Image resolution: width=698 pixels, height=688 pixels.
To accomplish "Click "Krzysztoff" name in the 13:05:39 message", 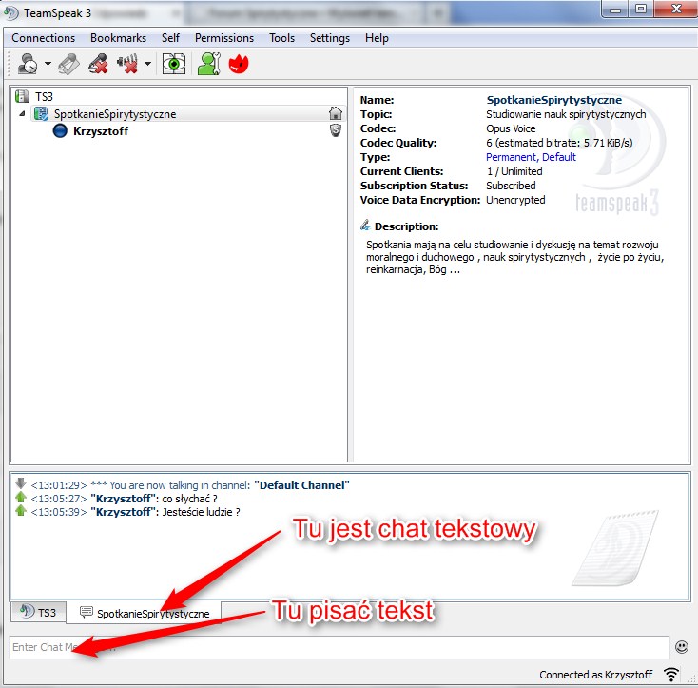I will point(124,512).
